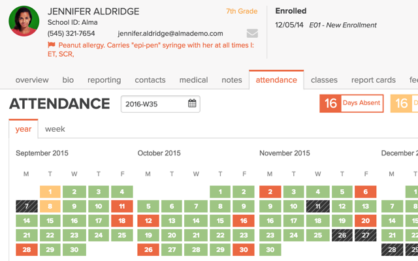This screenshot has height=261, width=418.
Task: Go to the classes tab
Action: 324,80
